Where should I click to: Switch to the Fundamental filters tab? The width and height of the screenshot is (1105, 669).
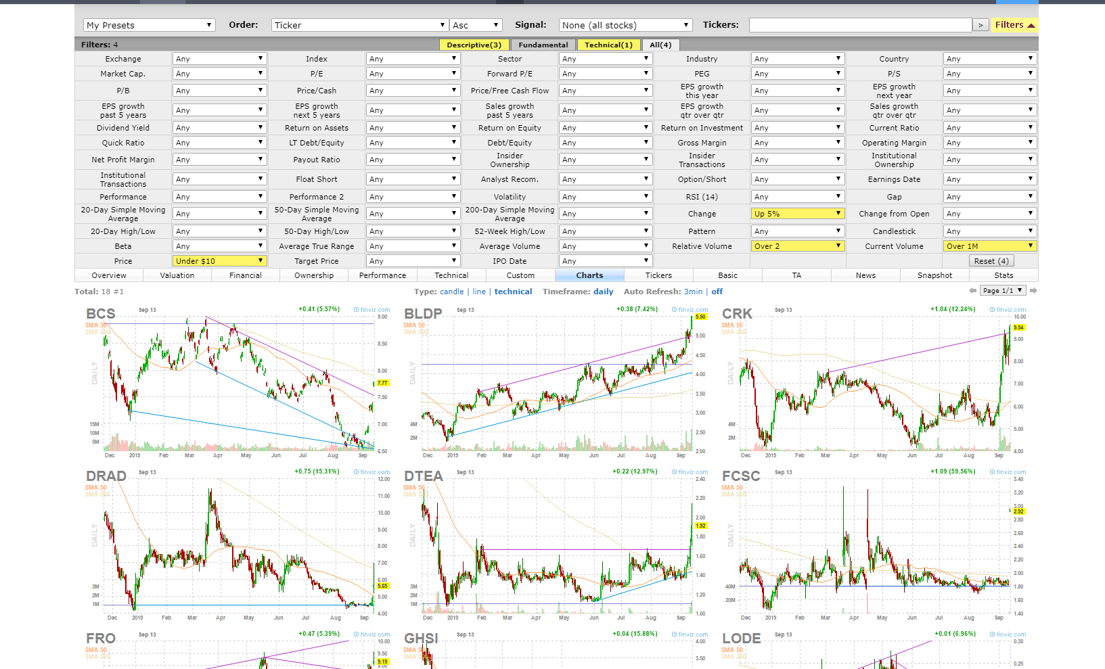point(543,45)
